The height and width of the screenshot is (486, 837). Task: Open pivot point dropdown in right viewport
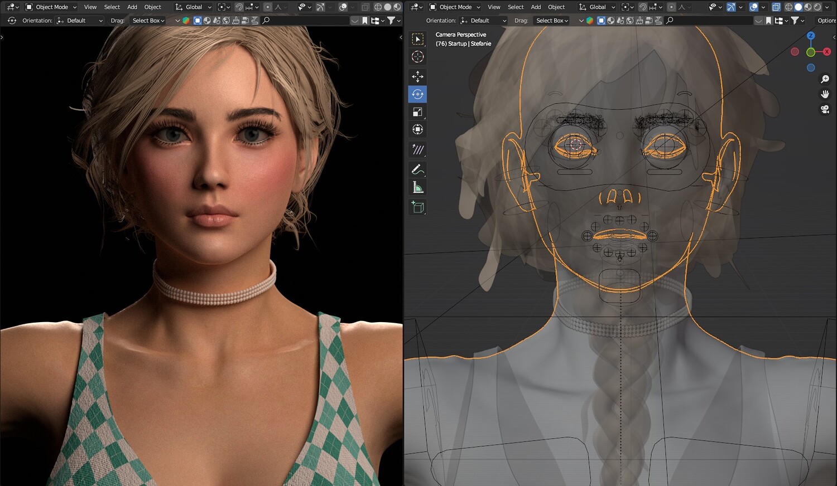[x=628, y=7]
